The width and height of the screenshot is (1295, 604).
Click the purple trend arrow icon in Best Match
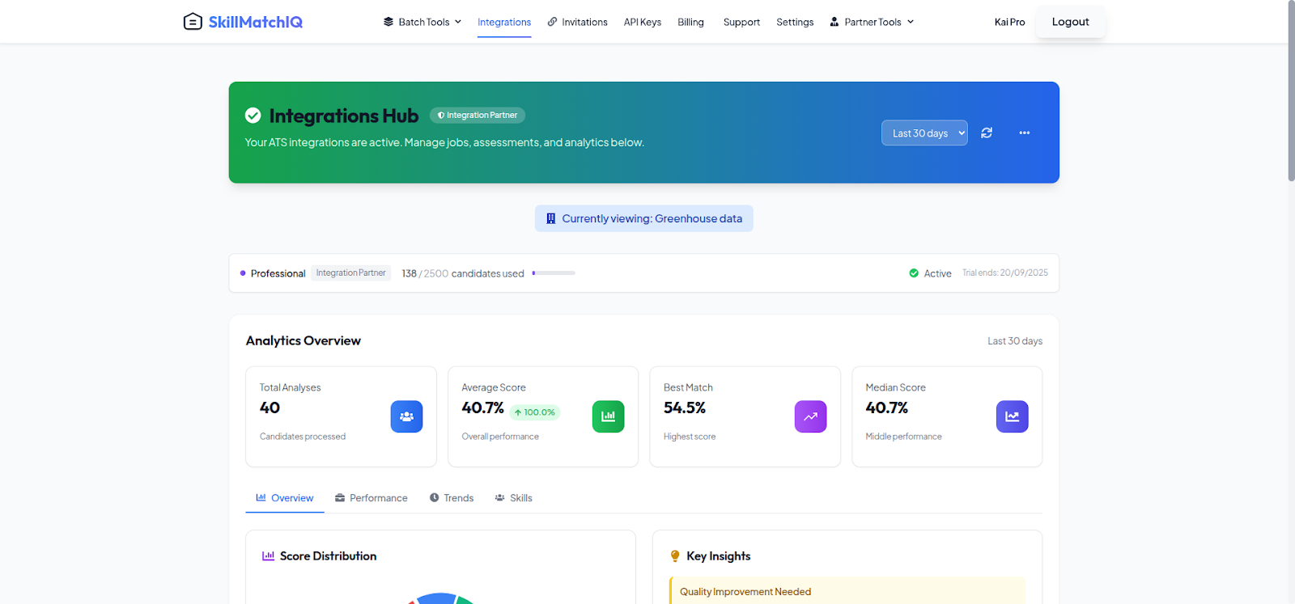pyautogui.click(x=810, y=416)
